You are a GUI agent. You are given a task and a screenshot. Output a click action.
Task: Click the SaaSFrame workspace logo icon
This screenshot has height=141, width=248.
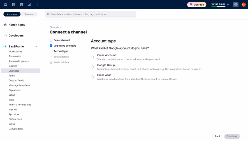pyautogui.click(x=5, y=46)
